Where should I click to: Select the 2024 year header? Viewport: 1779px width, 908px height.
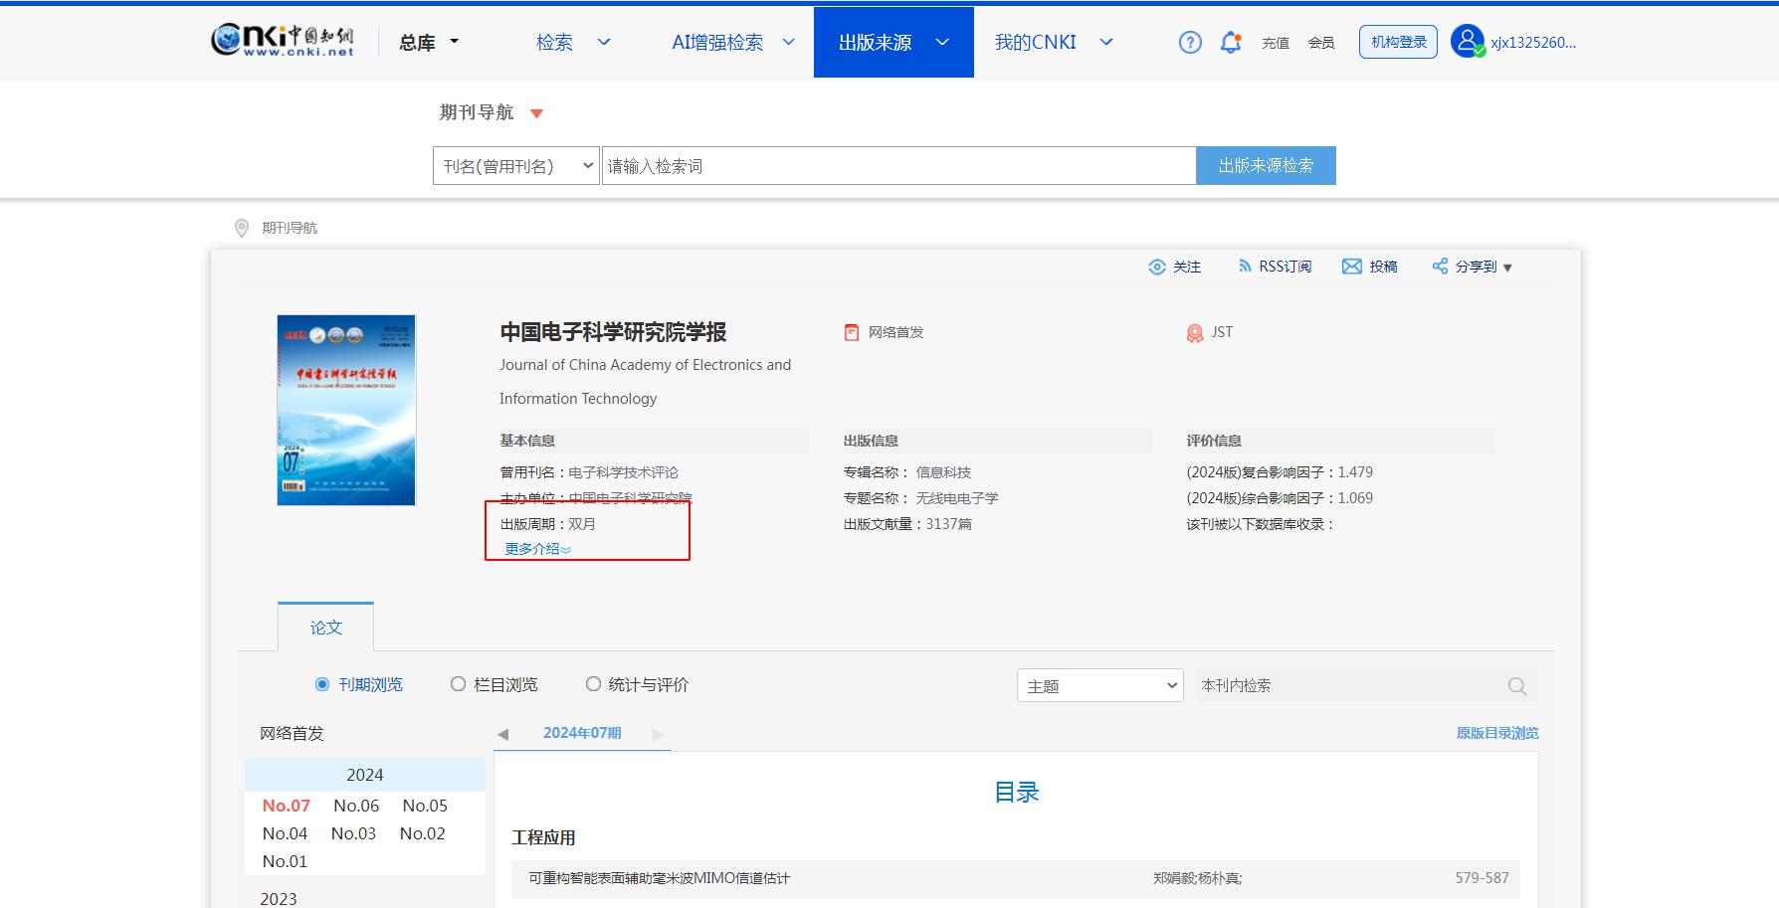pos(365,775)
